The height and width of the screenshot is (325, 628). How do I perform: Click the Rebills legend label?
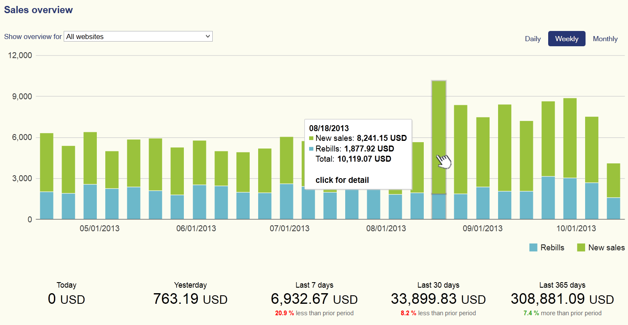pyautogui.click(x=552, y=247)
